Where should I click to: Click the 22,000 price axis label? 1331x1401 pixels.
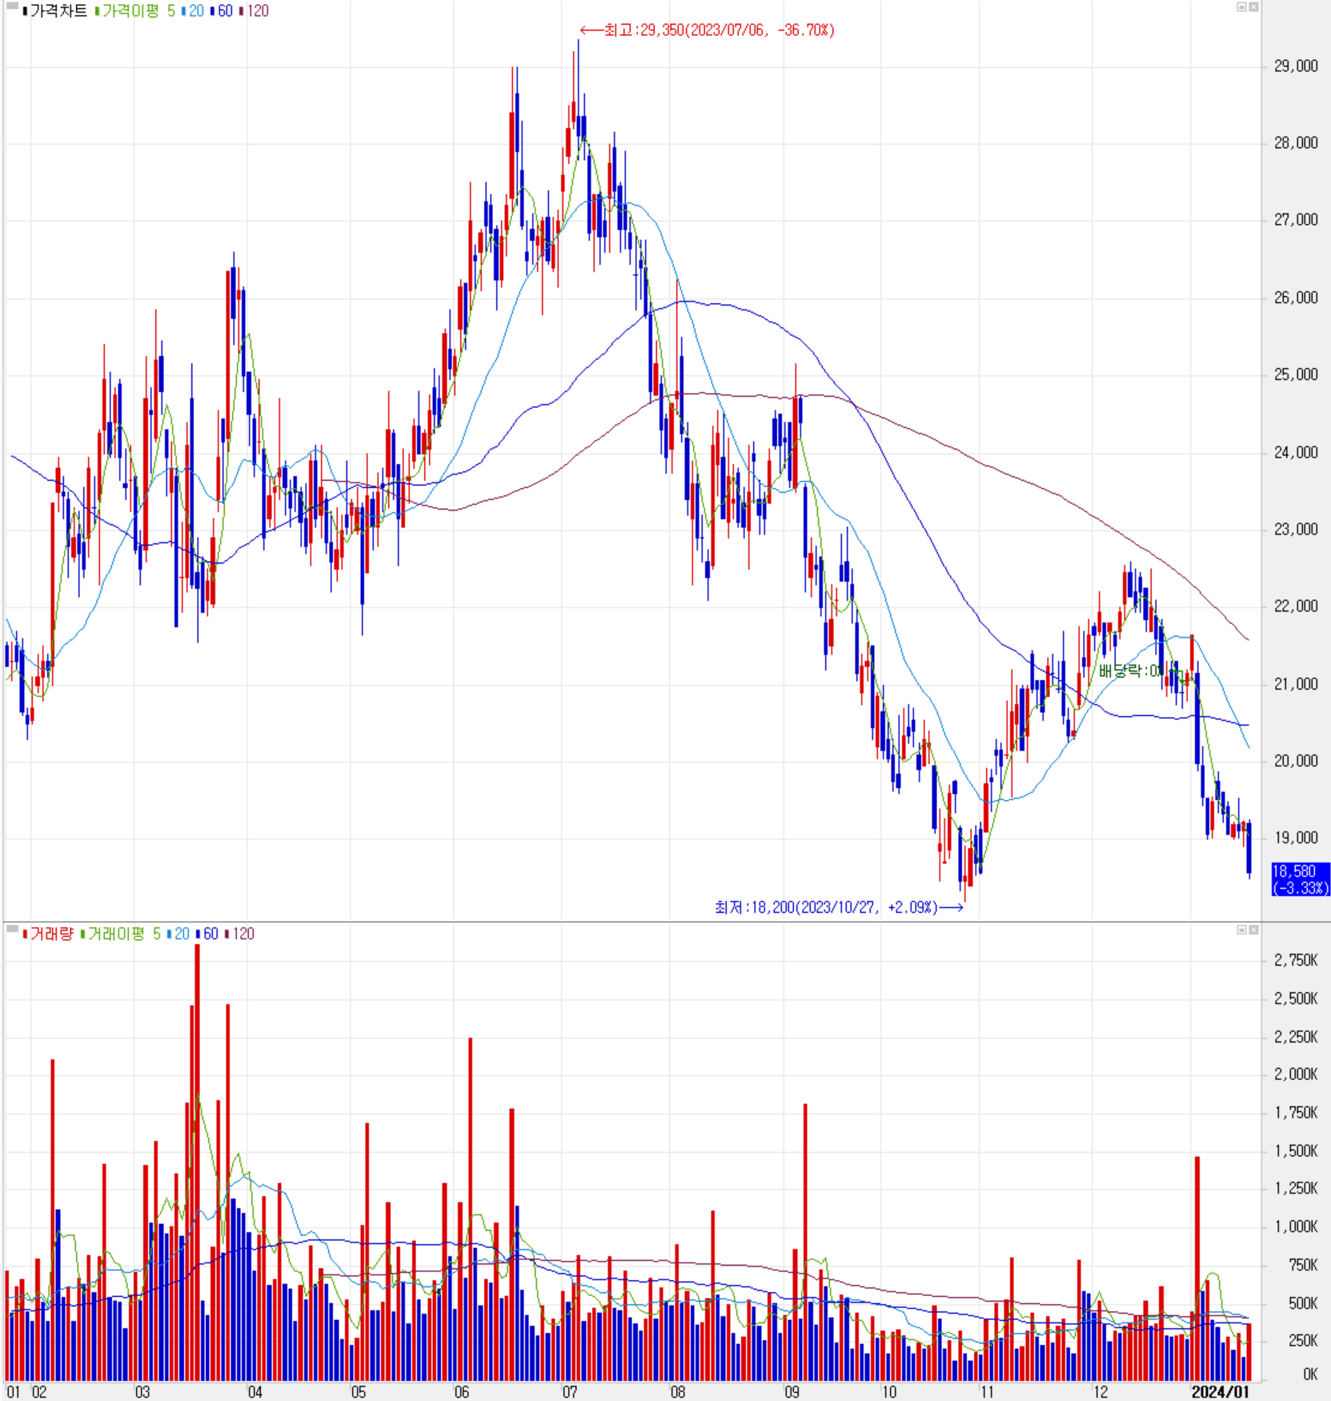click(x=1296, y=606)
